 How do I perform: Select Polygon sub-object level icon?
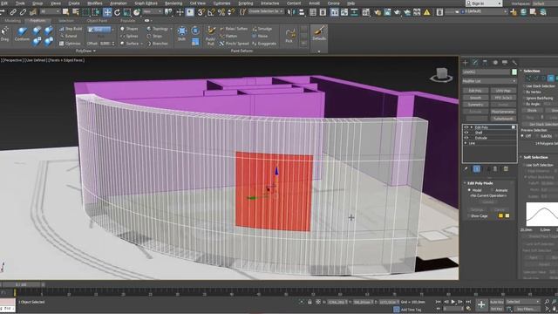point(550,78)
